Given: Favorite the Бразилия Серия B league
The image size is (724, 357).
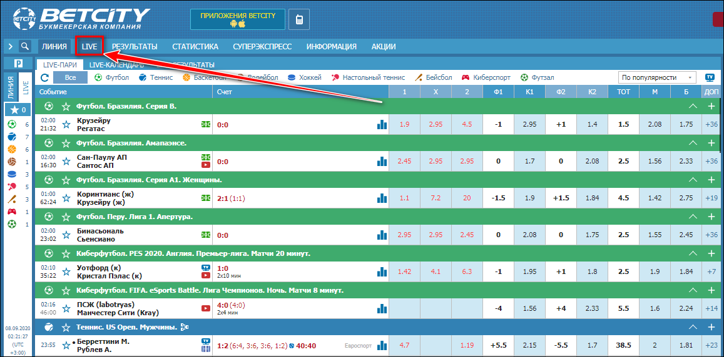Looking at the screenshot, I should coord(66,106).
